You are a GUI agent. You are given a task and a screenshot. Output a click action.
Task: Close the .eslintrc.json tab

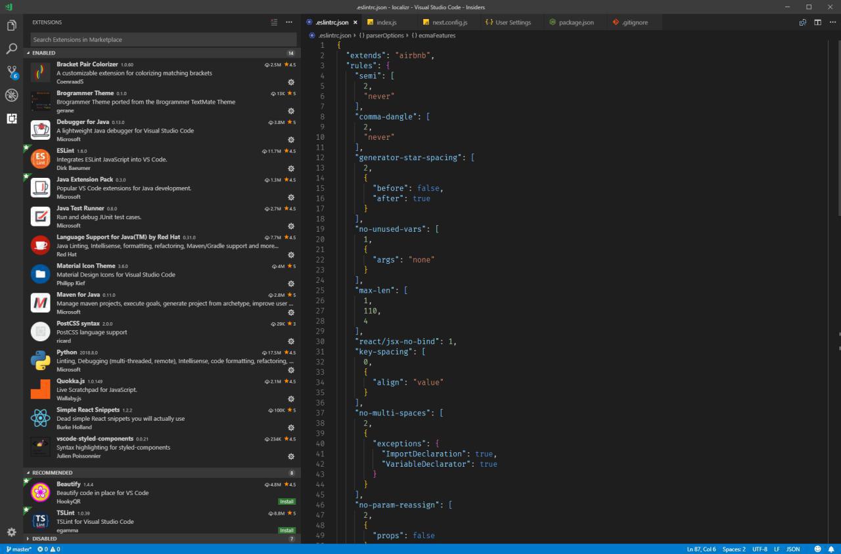(355, 22)
